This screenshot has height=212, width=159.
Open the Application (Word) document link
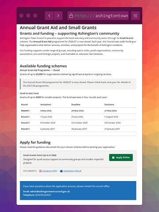(x=72, y=171)
